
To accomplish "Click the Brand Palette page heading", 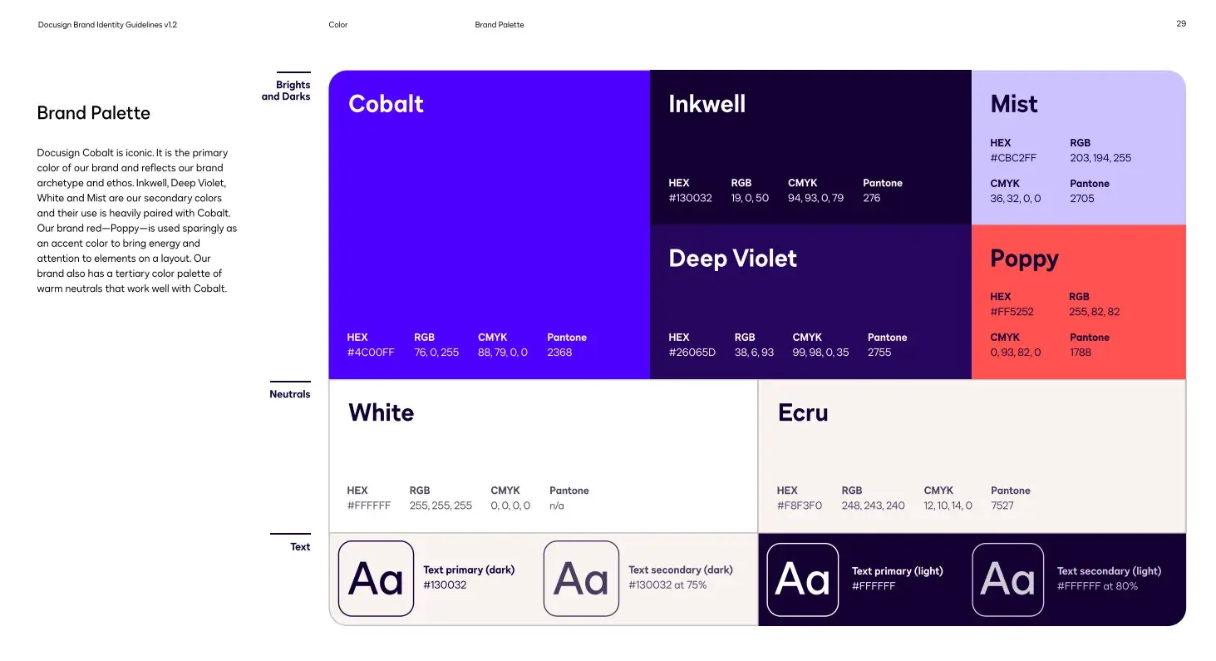I will point(94,113).
